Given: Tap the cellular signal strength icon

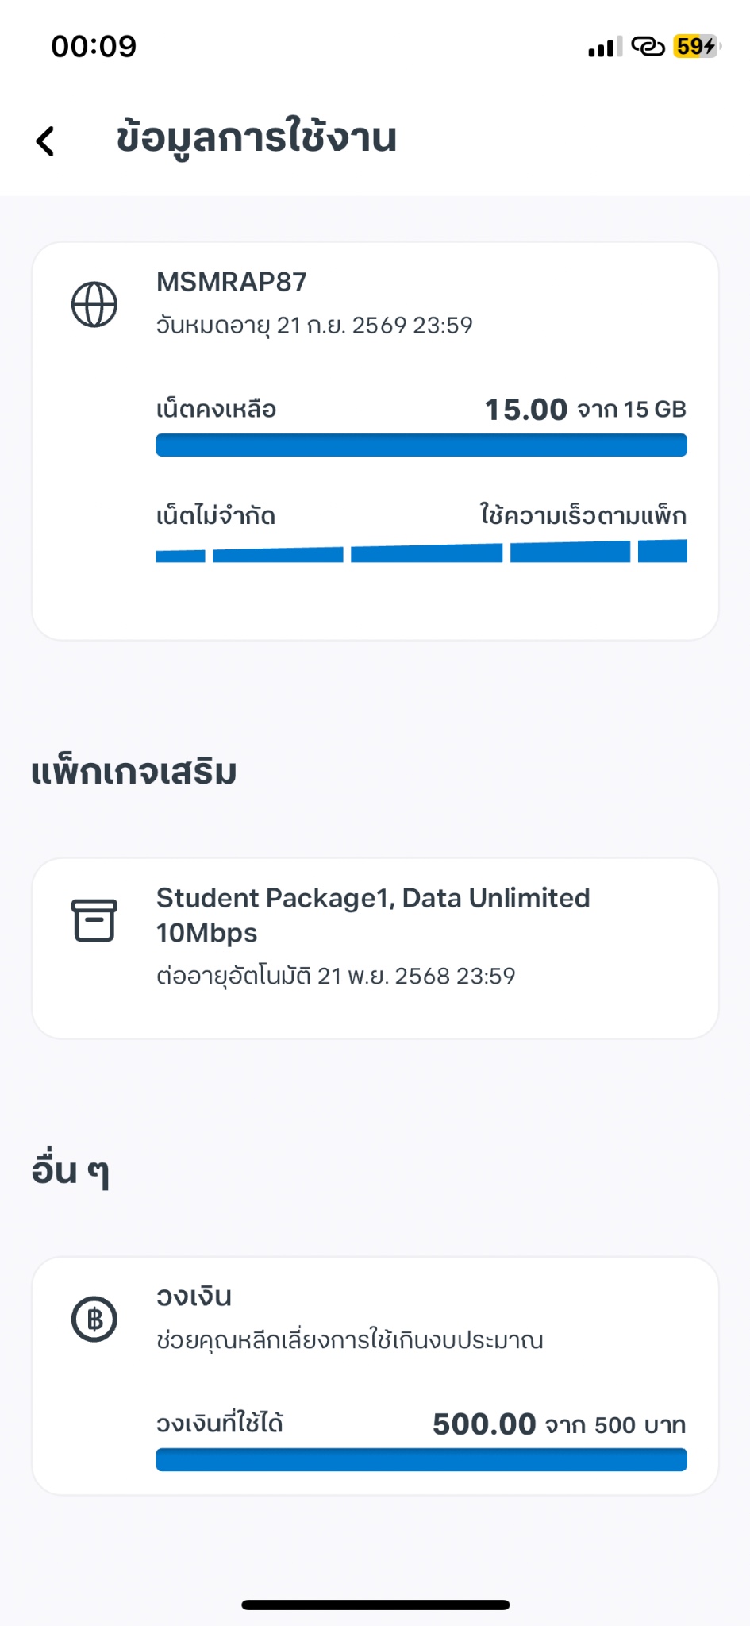Looking at the screenshot, I should 605,47.
